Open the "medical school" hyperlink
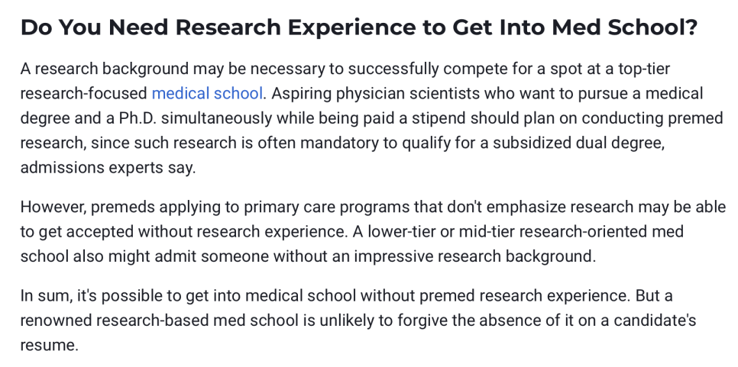The width and height of the screenshot is (738, 367). (x=207, y=94)
